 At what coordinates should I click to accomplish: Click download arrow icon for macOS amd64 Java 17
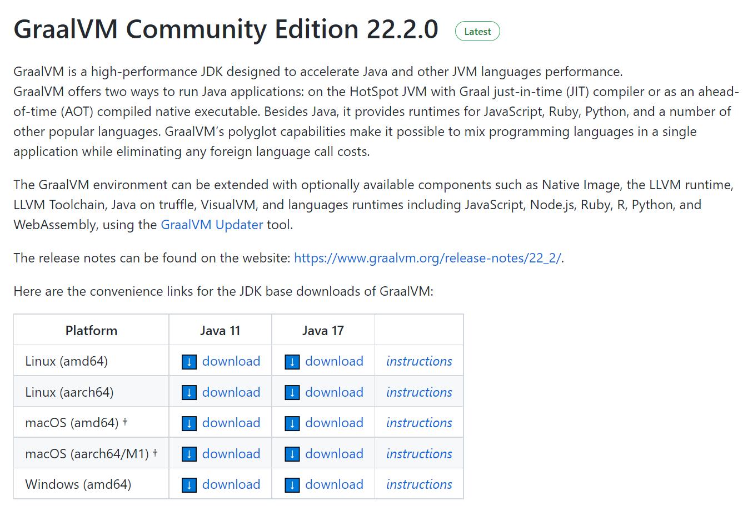coord(292,424)
